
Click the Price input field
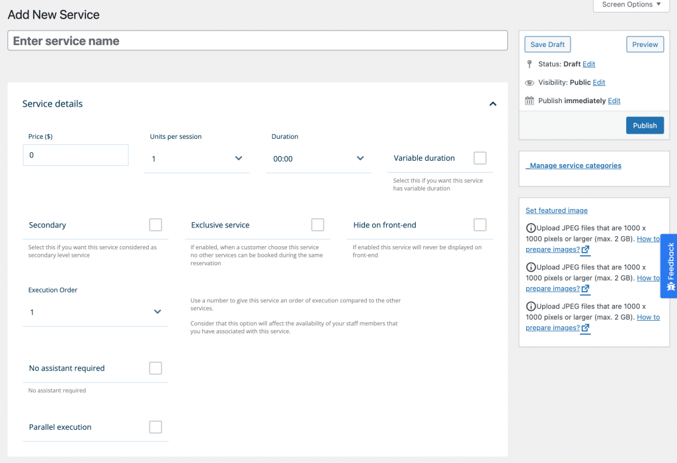pos(75,155)
